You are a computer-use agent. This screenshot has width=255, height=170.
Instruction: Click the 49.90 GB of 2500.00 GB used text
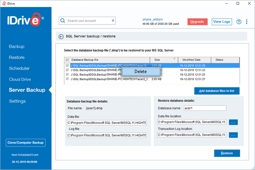[x=161, y=24]
